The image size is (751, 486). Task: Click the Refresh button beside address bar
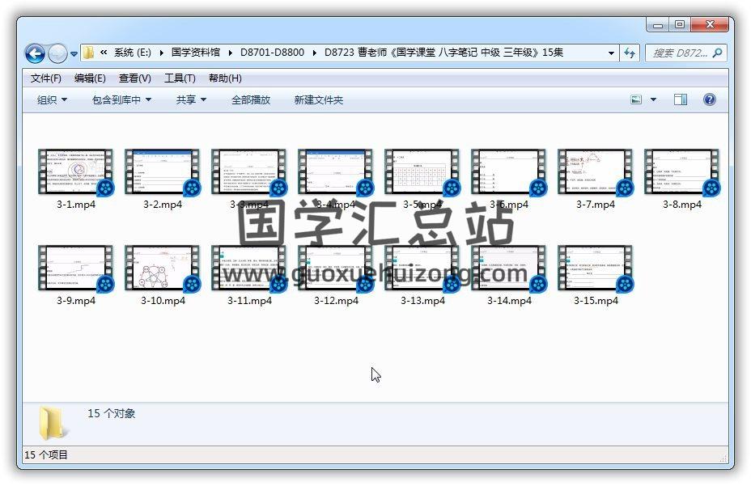click(x=630, y=53)
